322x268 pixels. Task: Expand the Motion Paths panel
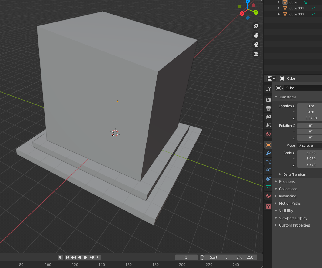pos(276,203)
